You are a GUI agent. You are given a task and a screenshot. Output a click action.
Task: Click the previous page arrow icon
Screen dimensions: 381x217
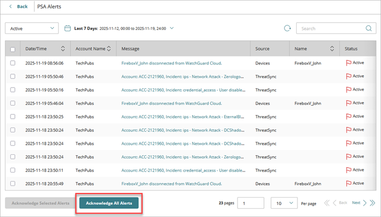[335, 203]
